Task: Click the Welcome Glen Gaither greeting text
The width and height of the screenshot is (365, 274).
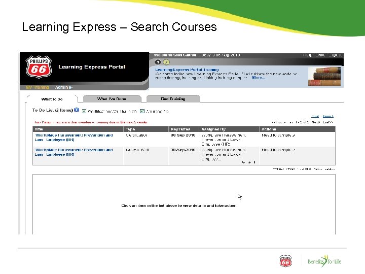Action: point(175,55)
